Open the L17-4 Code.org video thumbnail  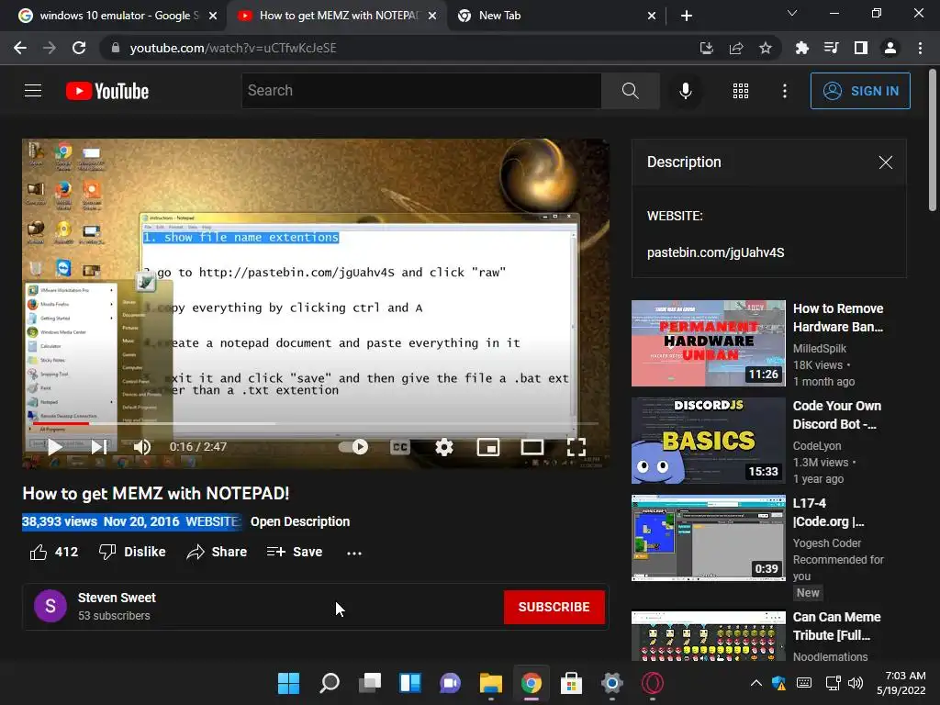tap(708, 538)
